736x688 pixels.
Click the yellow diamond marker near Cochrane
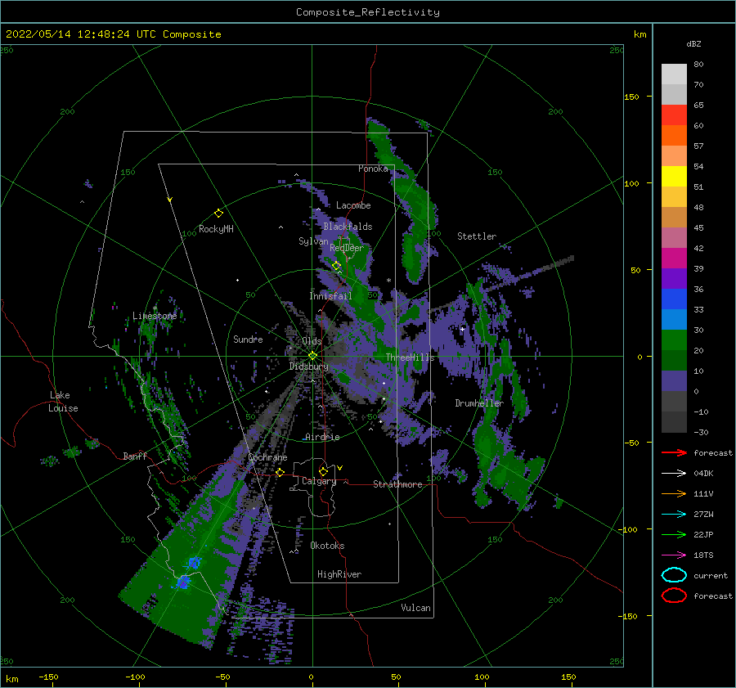280,472
